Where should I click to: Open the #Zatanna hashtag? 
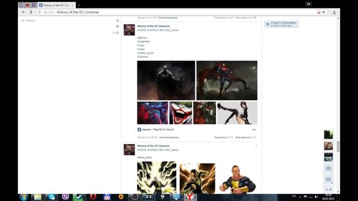click(x=143, y=57)
